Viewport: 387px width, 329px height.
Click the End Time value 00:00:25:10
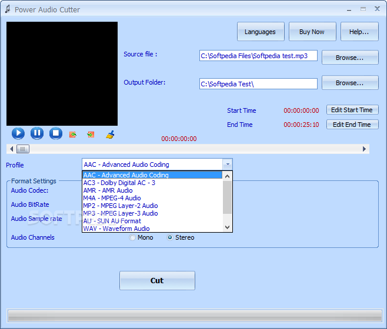pyautogui.click(x=301, y=125)
